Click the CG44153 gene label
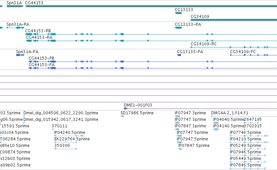The width and height of the screenshot is (277, 170). [x=34, y=3]
